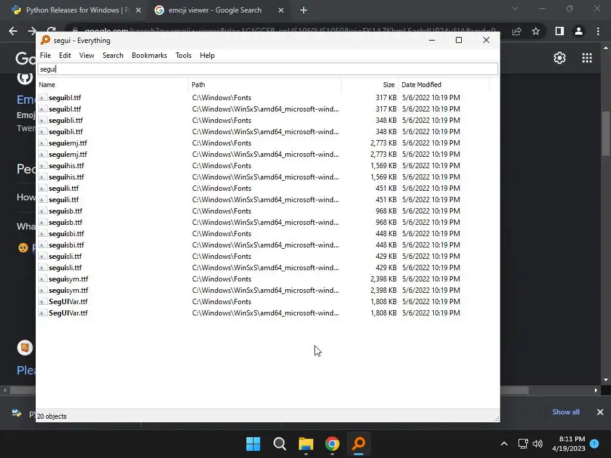The image size is (611, 458).
Task: Close the Chrome downloads bar
Action: point(600,412)
